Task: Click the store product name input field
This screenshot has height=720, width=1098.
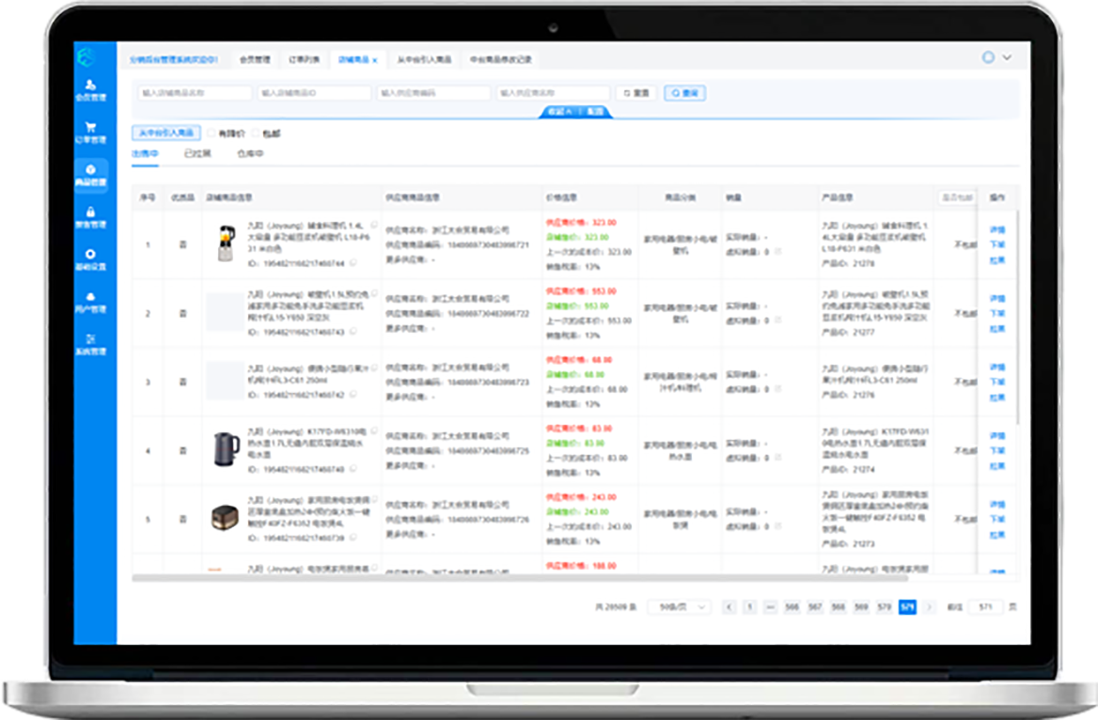Action: tap(196, 93)
